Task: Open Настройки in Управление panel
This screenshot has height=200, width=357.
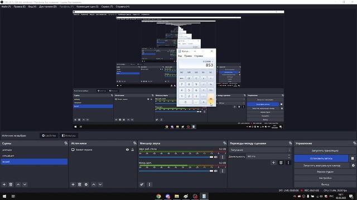Action: click(x=325, y=178)
